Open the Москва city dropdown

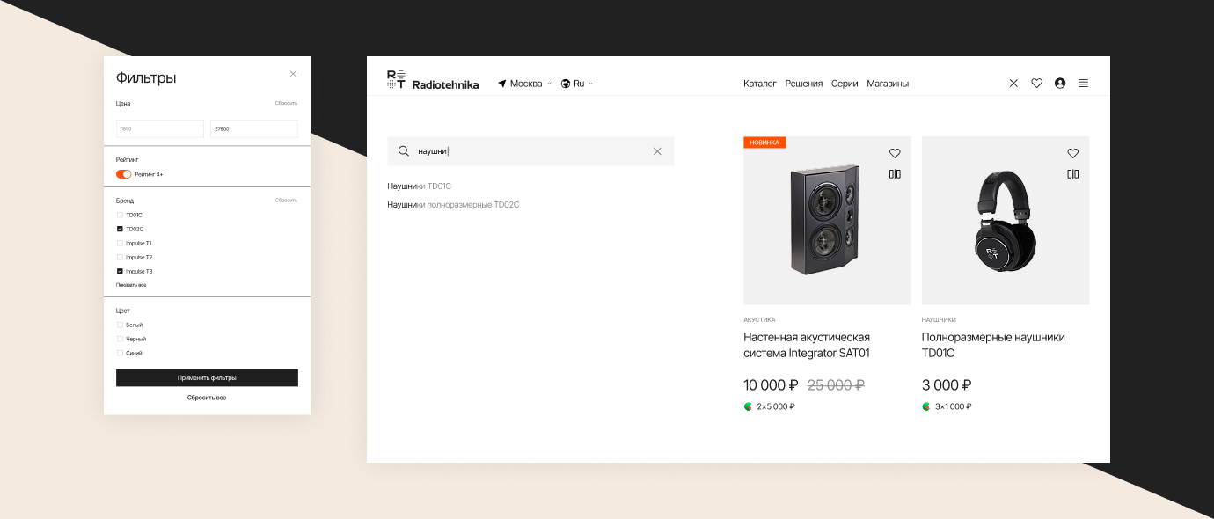click(x=525, y=84)
